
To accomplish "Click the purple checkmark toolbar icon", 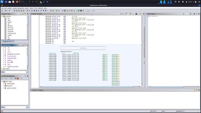I will point(62,11).
